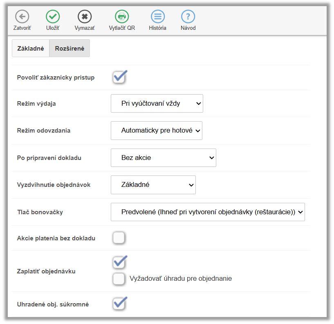Enable Akcie platenia bez dokladu checkbox
The image size is (334, 324).
pyautogui.click(x=119, y=238)
